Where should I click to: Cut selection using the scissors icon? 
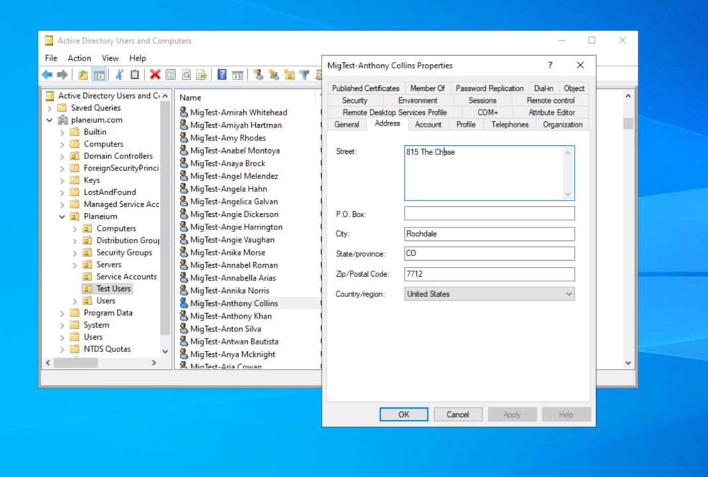tap(121, 74)
